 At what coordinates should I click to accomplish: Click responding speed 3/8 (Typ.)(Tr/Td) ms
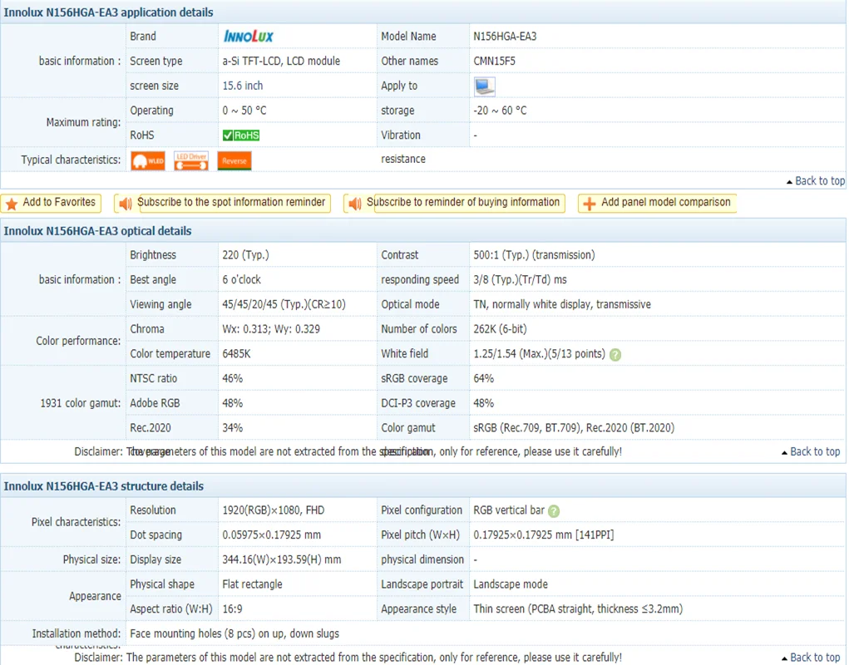(520, 280)
